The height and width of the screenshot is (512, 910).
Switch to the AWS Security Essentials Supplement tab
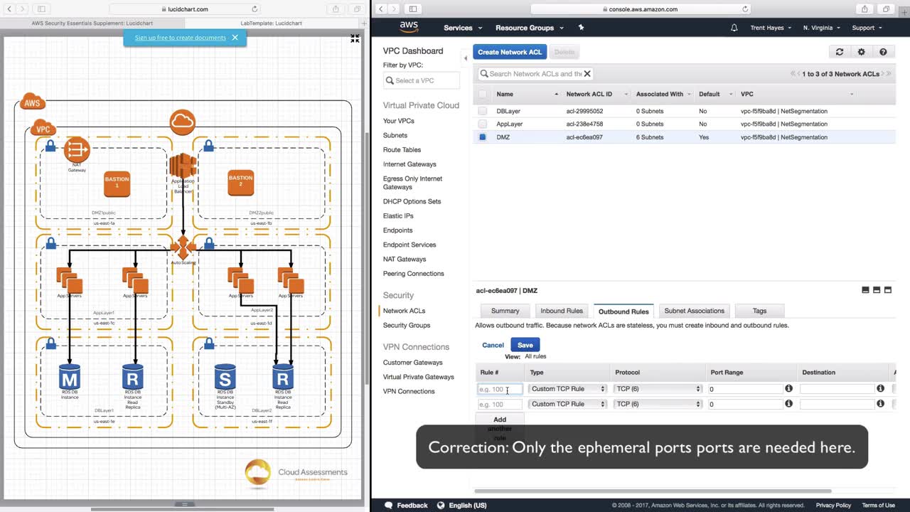tap(92, 23)
